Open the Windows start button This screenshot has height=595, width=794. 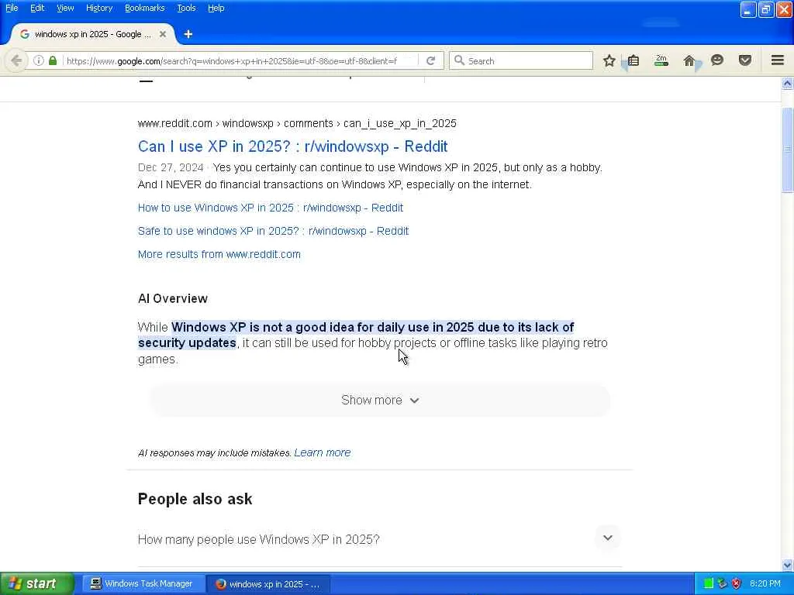[x=36, y=583]
